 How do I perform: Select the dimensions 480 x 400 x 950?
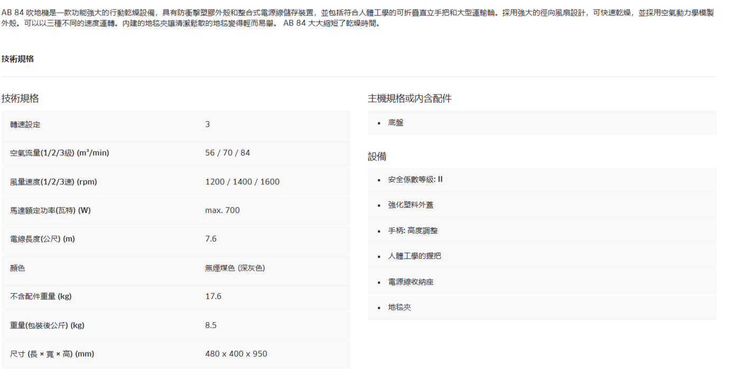pyautogui.click(x=236, y=354)
